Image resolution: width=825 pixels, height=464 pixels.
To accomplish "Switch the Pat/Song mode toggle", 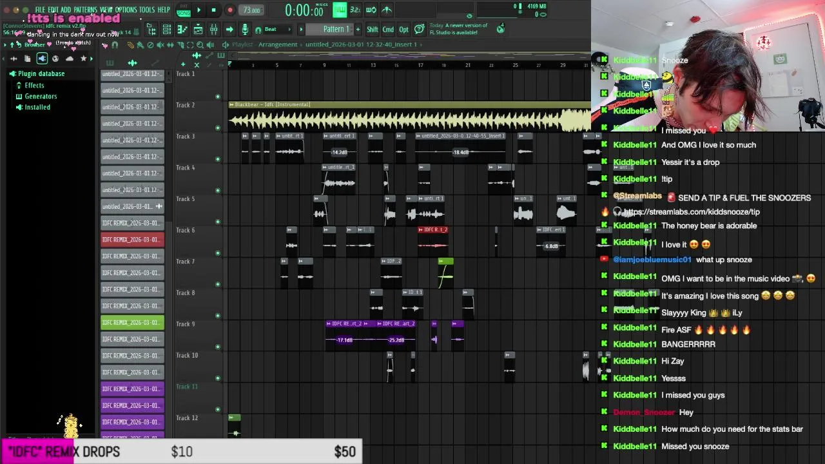I will [x=184, y=10].
